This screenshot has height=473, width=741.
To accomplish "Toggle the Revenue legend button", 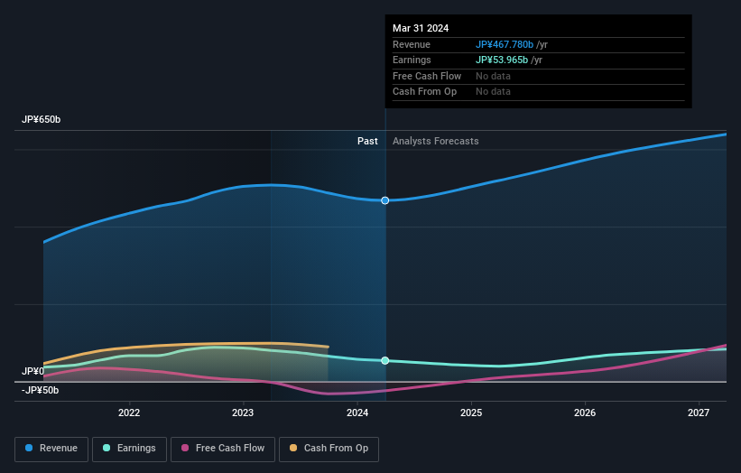I will click(x=51, y=449).
